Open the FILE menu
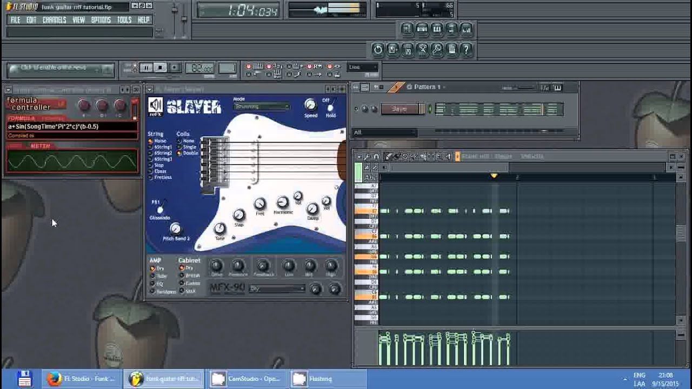692x389 pixels. 15,20
